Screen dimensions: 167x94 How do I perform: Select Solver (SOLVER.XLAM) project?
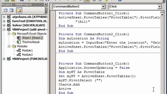pyautogui.click(x=28, y=25)
